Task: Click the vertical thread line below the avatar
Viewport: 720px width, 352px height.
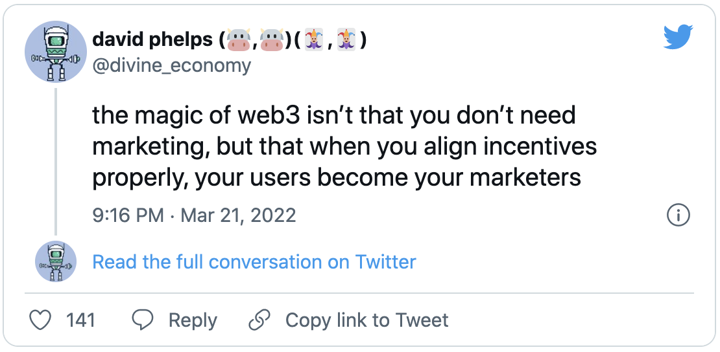Action: [56, 162]
